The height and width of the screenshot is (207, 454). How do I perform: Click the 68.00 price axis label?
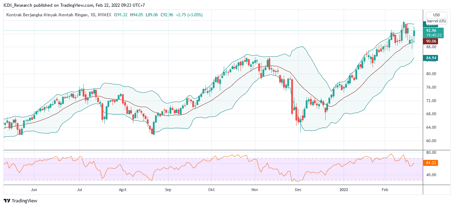tap(431, 114)
